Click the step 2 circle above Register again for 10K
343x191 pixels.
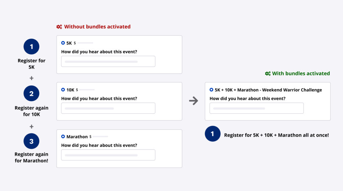coord(31,94)
